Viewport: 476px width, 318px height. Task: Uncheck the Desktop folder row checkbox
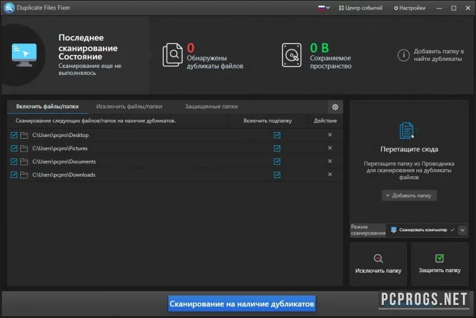click(x=14, y=135)
